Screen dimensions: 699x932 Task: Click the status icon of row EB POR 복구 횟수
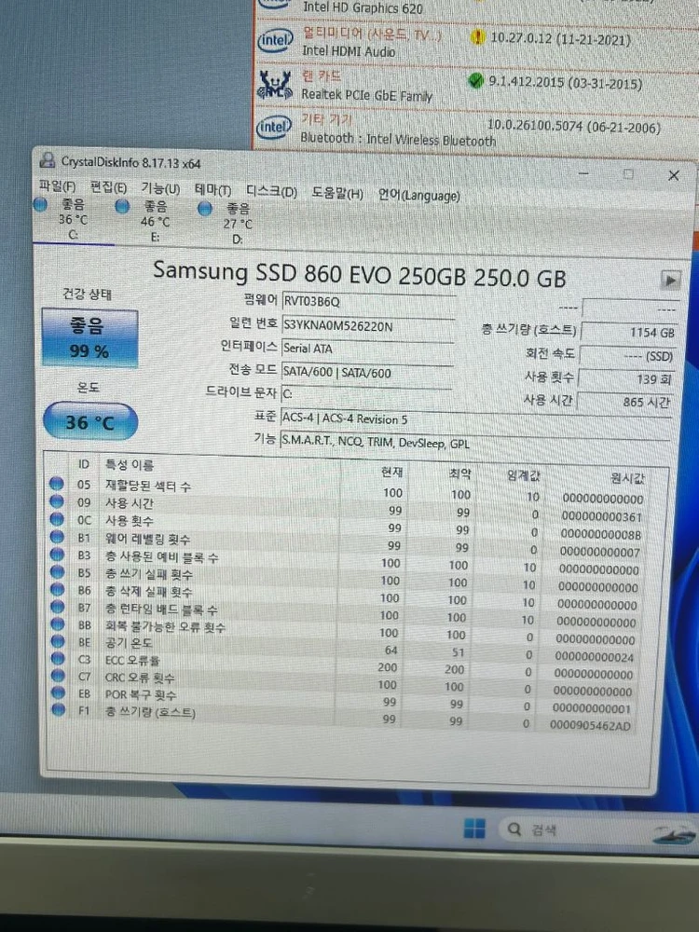pos(58,692)
